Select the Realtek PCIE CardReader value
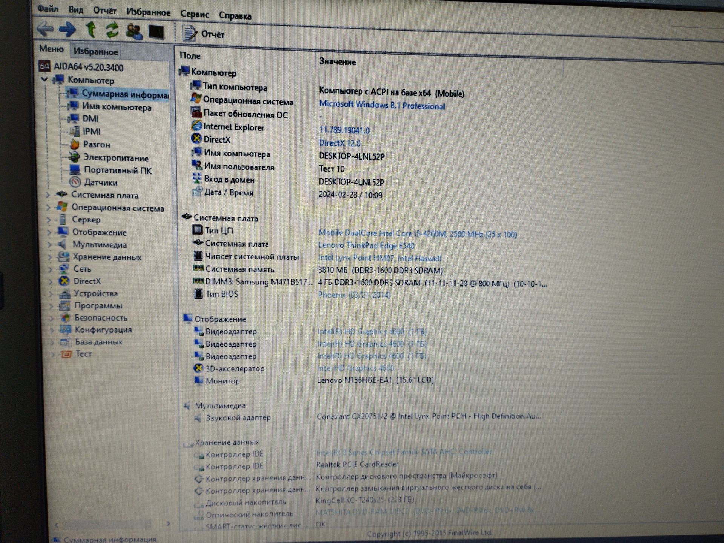Image resolution: width=724 pixels, height=543 pixels. (x=357, y=464)
